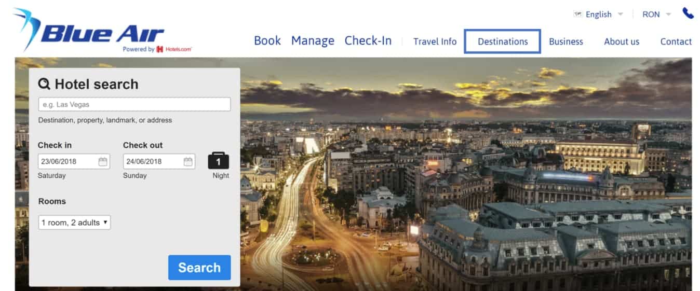Click the 'Destination, property, landmark, or address' hint
Screen dimensions: 700x291
(105, 120)
